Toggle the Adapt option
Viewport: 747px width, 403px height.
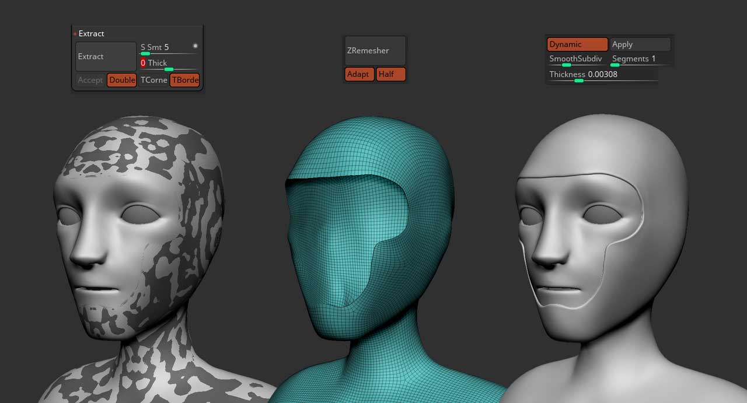pos(359,74)
